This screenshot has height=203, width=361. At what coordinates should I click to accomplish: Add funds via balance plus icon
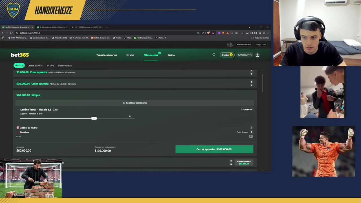[x=251, y=55]
